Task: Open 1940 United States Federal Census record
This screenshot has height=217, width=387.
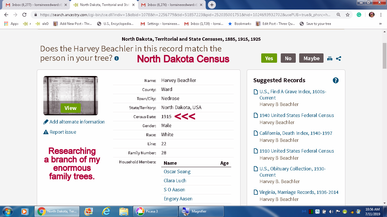Action: point(297,115)
